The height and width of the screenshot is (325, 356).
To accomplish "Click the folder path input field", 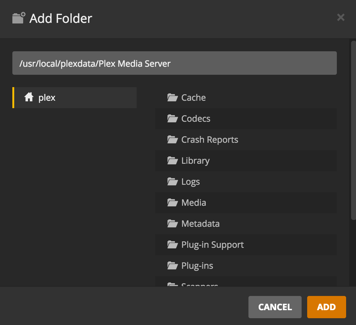I will (x=174, y=63).
